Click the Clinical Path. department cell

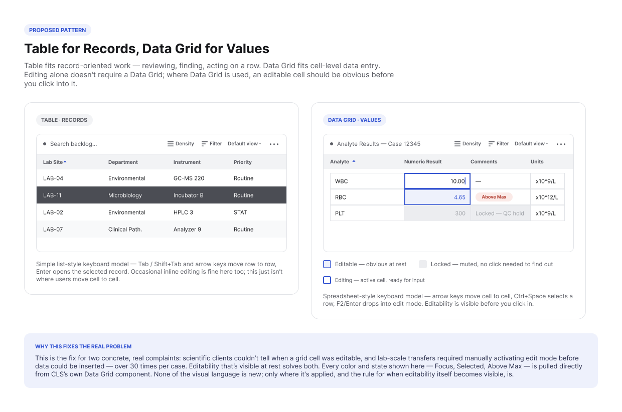click(125, 229)
